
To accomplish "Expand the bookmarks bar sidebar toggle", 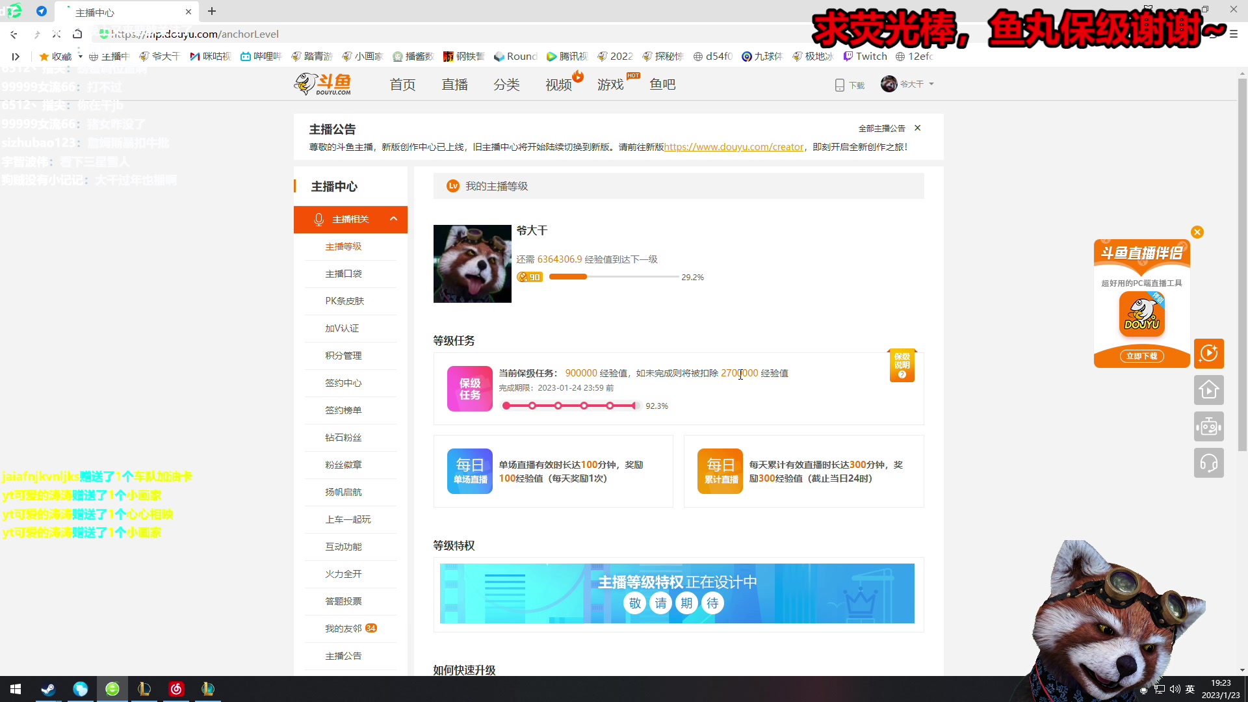I will (x=16, y=57).
